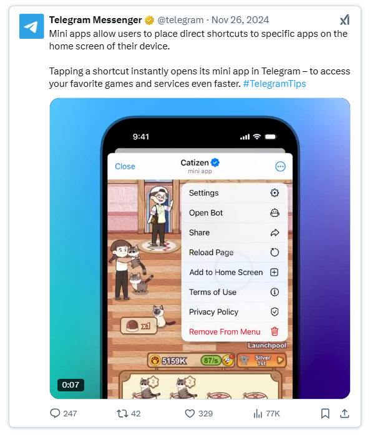This screenshot has height=437, width=370.
Task: Open Telegram Messenger profile name
Action: coord(95,20)
